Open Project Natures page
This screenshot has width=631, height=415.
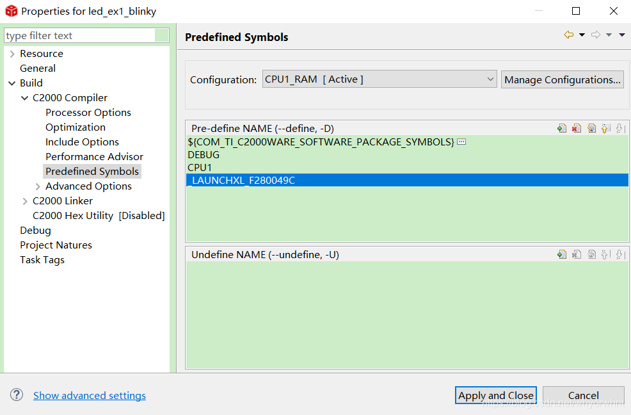click(x=56, y=245)
